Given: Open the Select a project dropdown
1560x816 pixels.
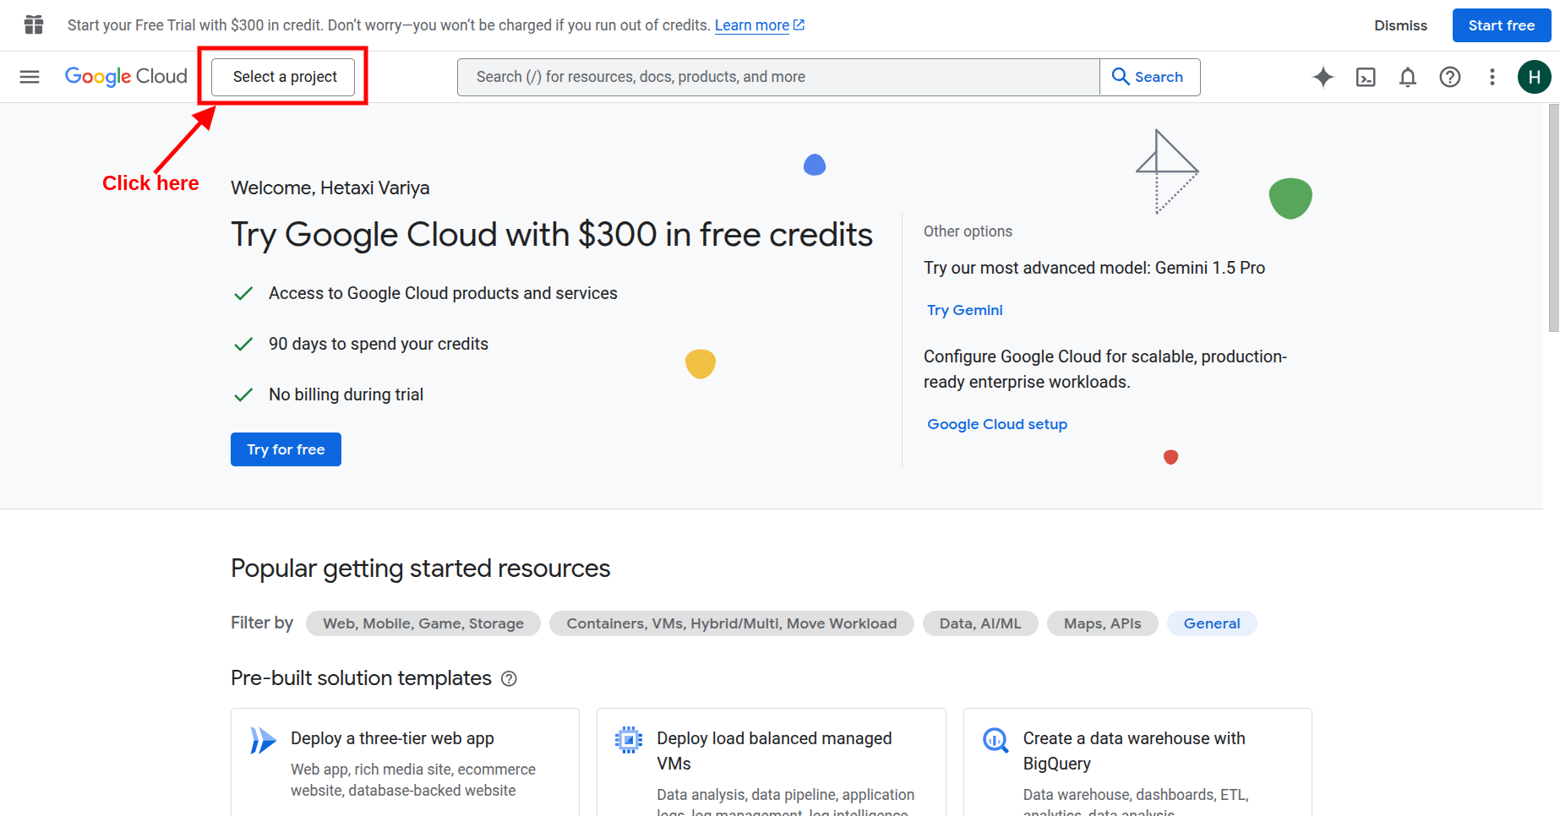Looking at the screenshot, I should point(284,77).
